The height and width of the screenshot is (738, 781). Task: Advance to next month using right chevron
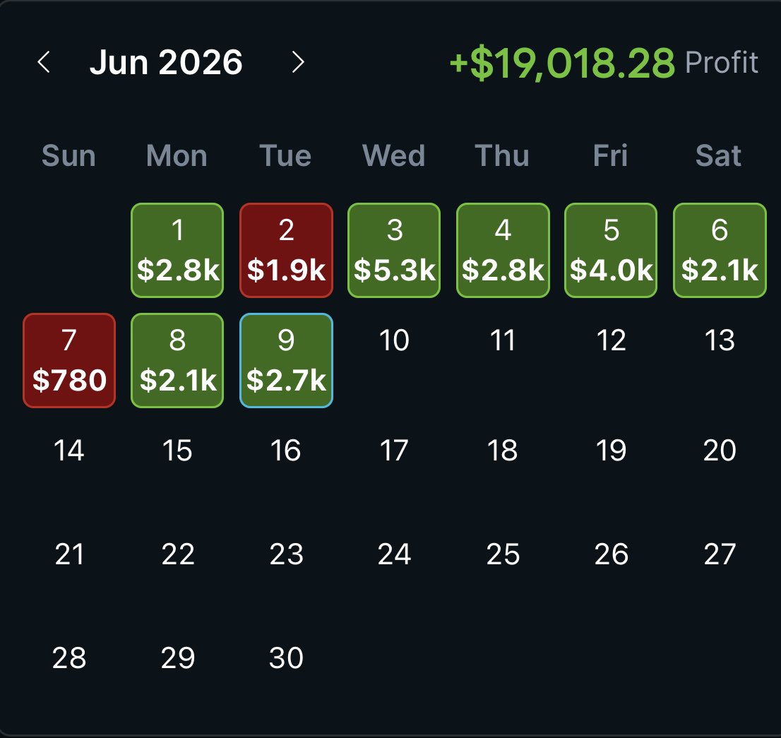pos(298,62)
